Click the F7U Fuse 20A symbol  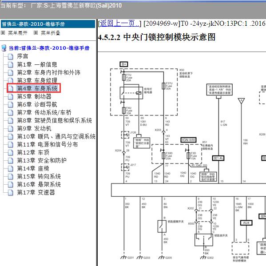[124, 78]
